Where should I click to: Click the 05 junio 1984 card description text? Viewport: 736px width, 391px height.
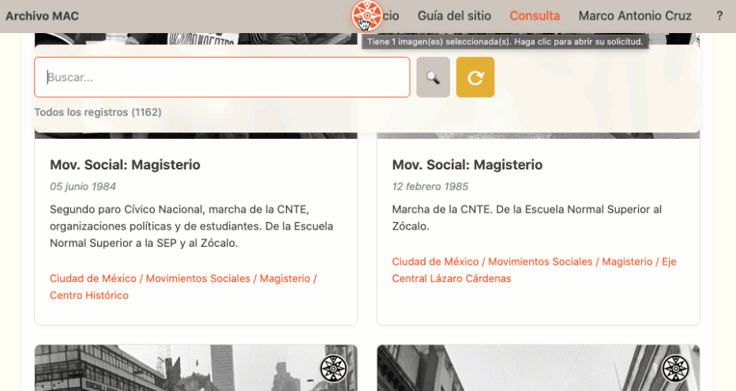point(192,226)
